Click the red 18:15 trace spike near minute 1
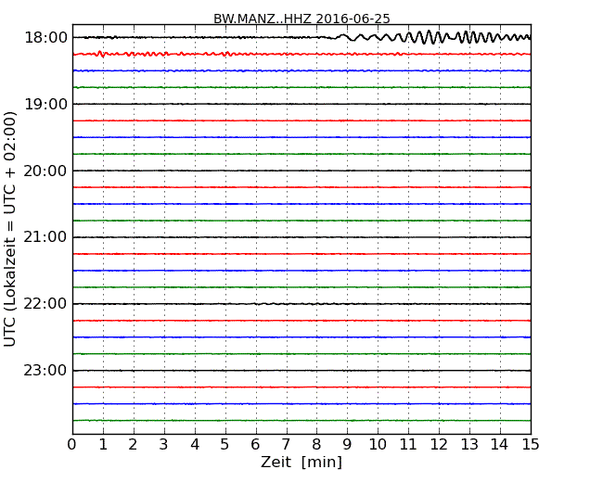The image size is (603, 482). pos(101,54)
